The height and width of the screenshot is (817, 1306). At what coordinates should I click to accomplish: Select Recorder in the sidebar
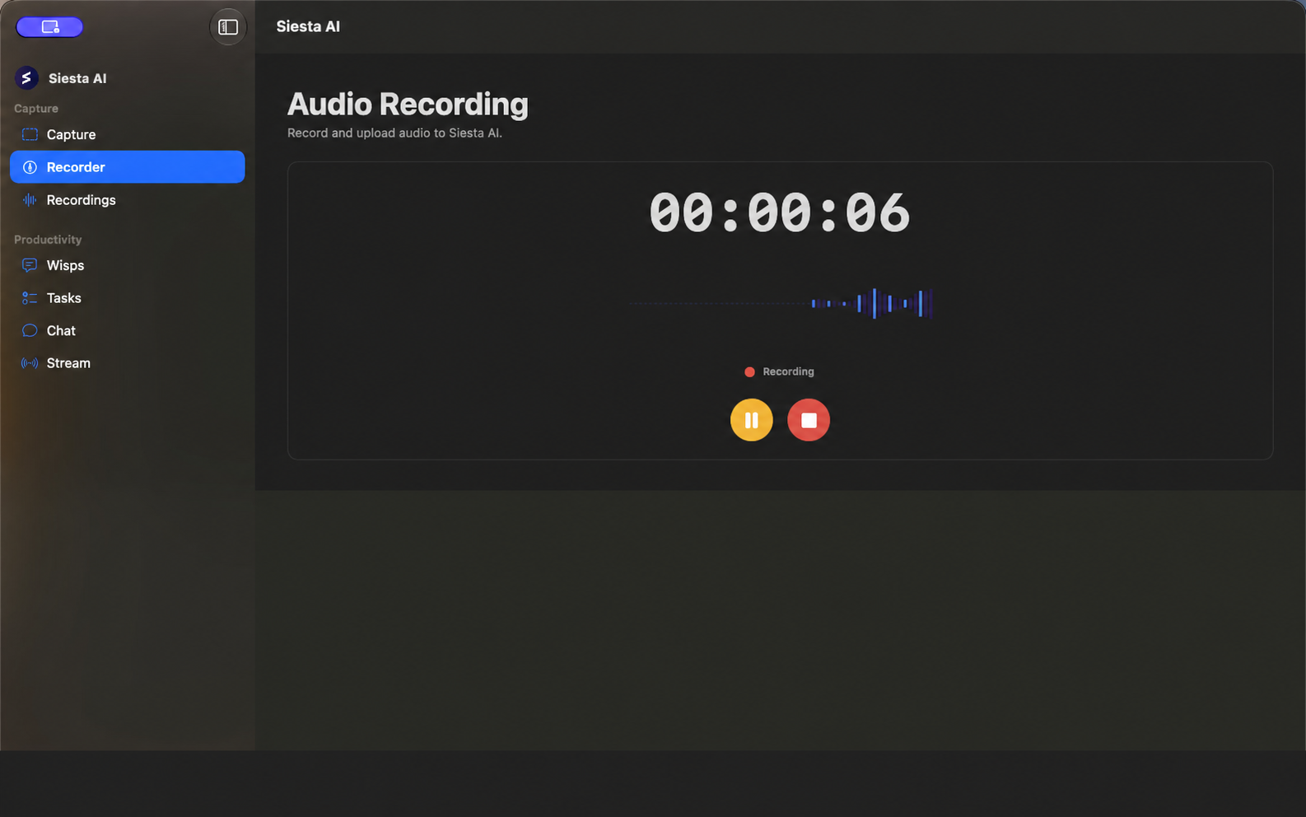coord(127,167)
